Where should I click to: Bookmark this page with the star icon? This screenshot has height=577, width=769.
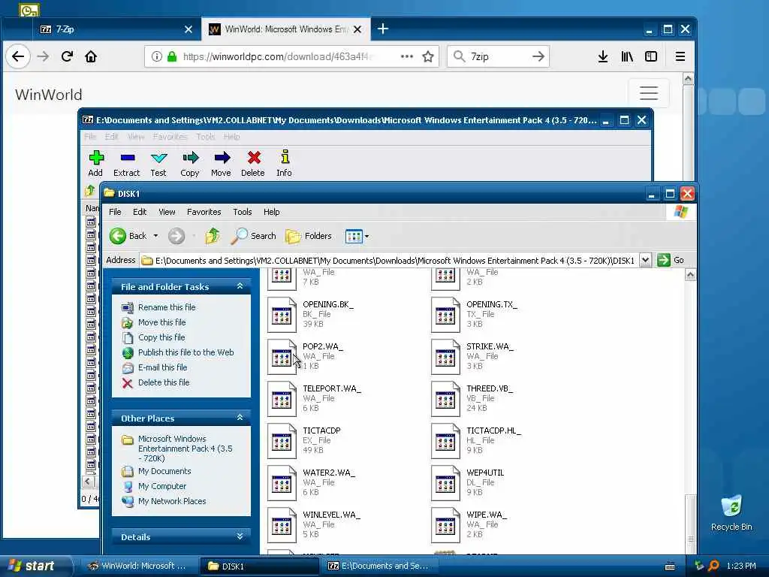point(427,56)
